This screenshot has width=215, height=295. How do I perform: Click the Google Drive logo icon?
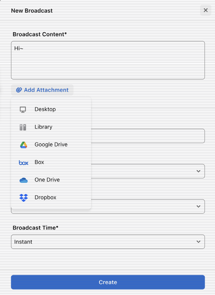pos(23,145)
